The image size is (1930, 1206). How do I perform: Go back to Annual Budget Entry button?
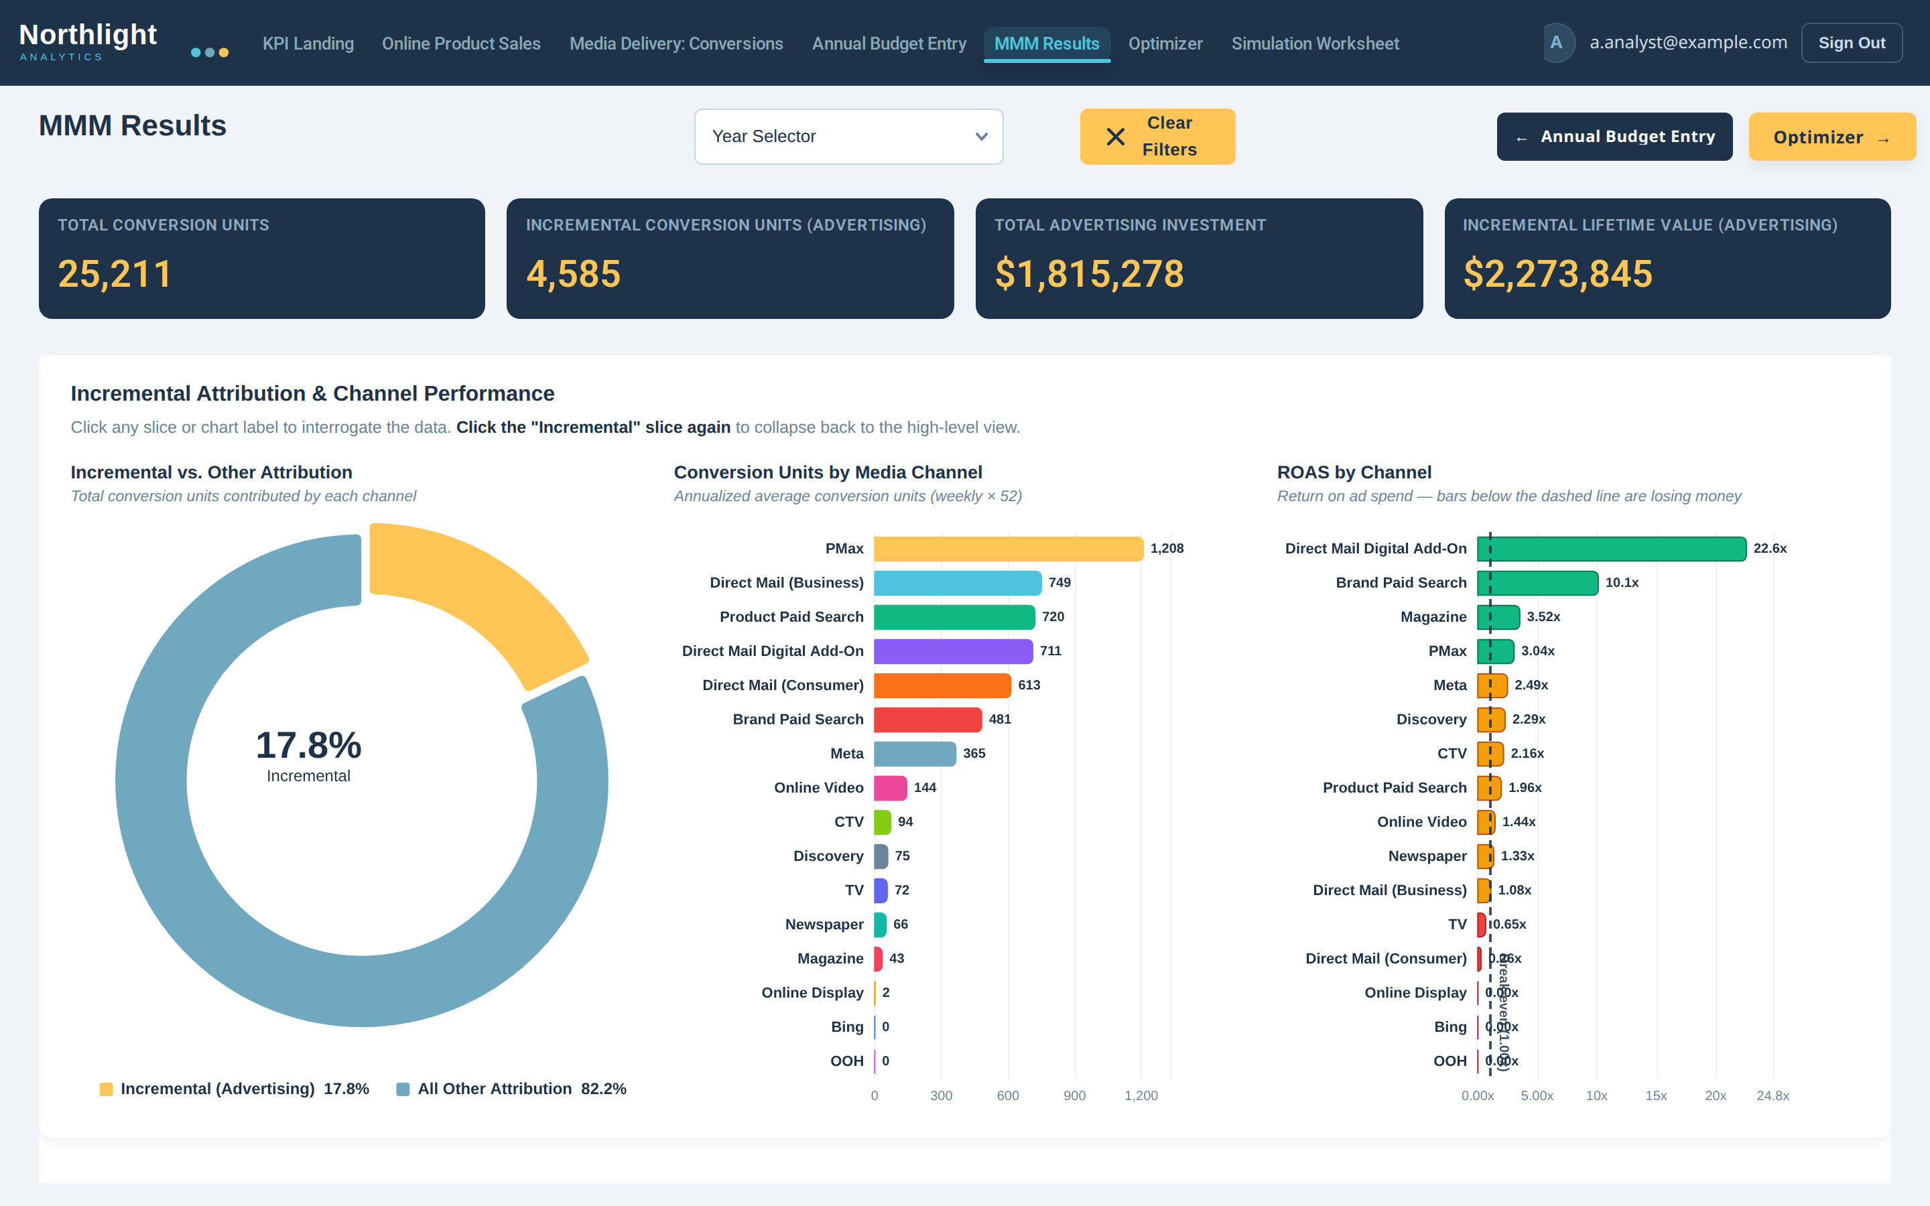click(x=1614, y=137)
